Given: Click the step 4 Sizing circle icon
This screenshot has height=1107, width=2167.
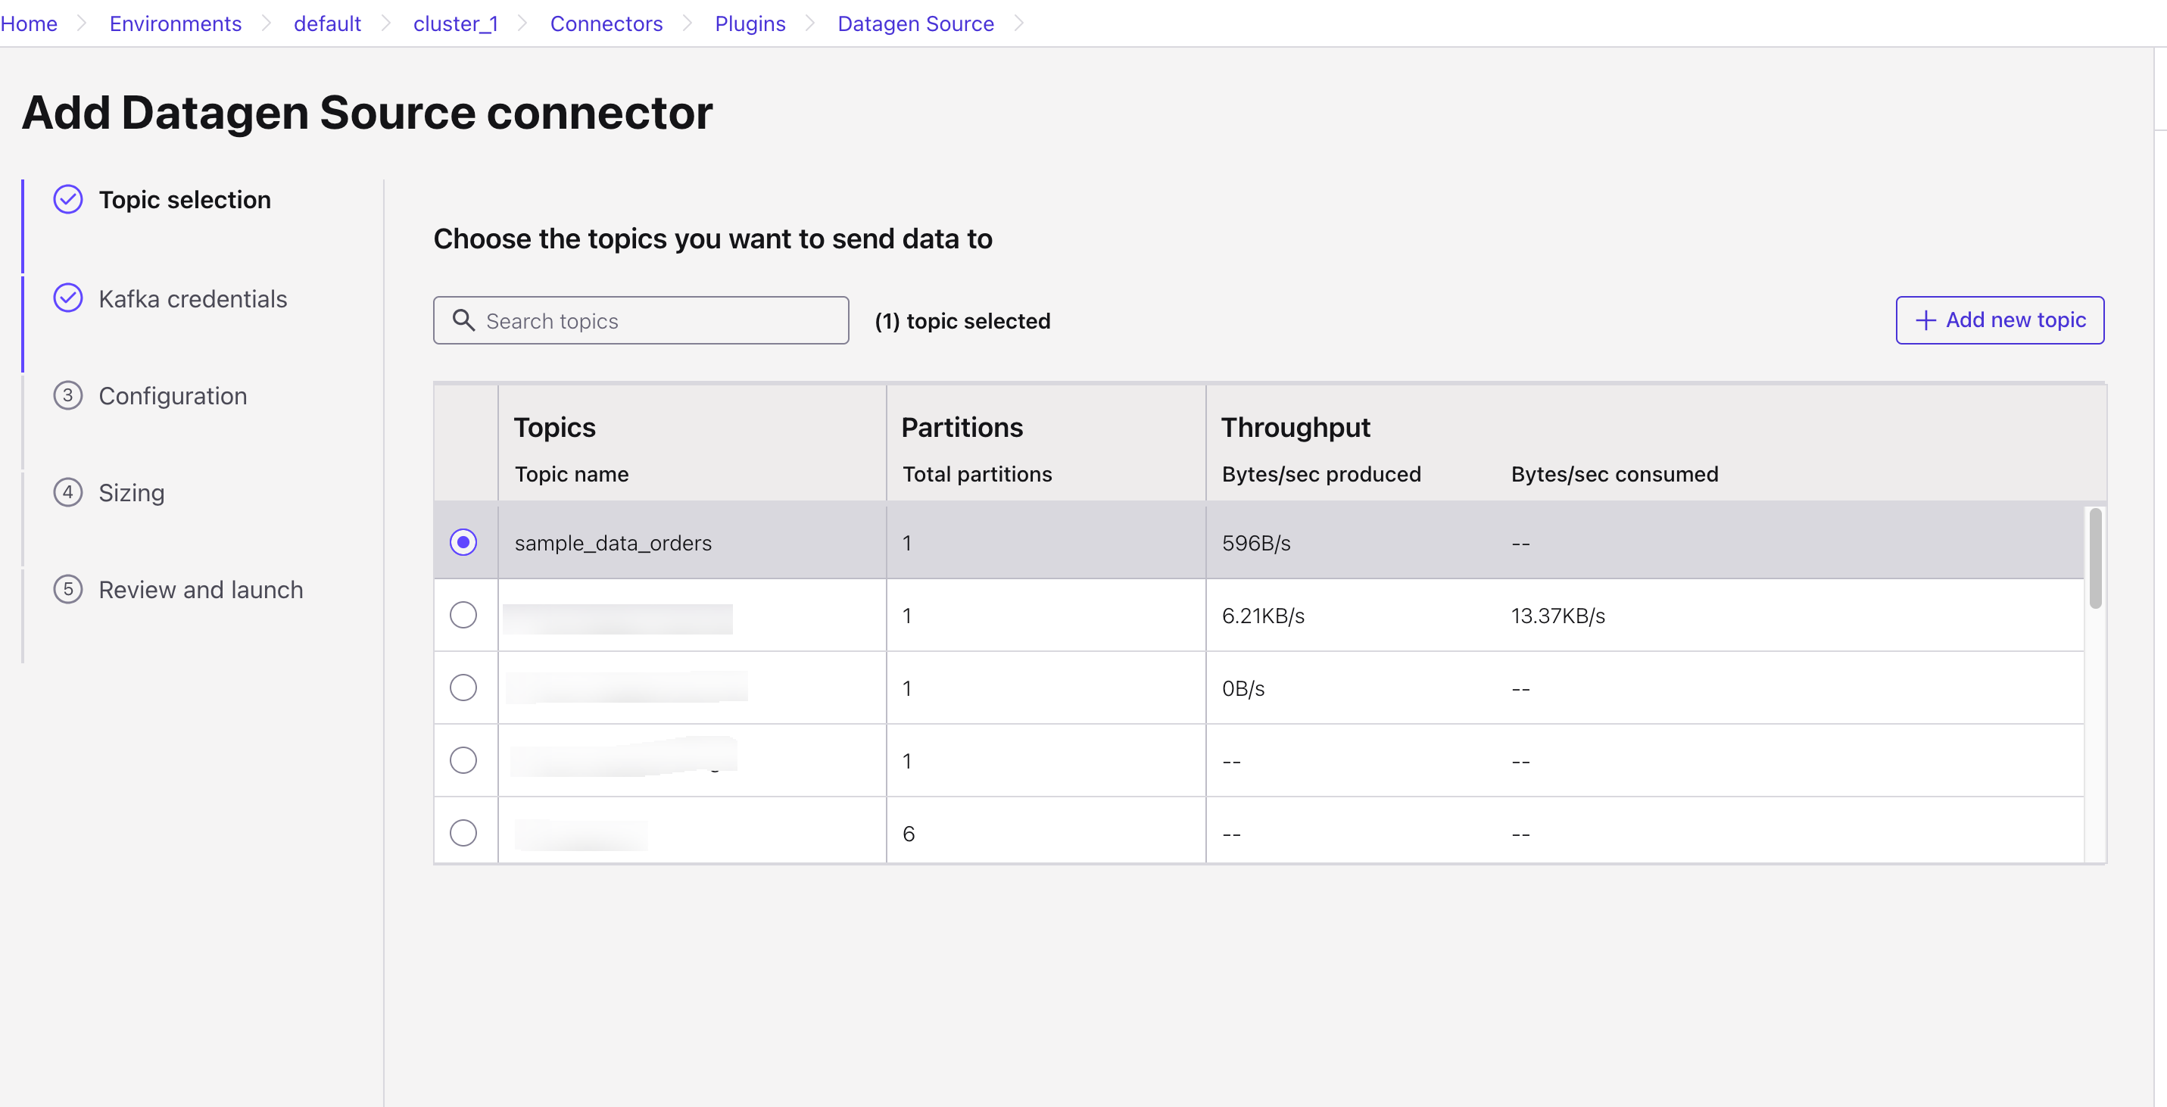Looking at the screenshot, I should coord(67,492).
